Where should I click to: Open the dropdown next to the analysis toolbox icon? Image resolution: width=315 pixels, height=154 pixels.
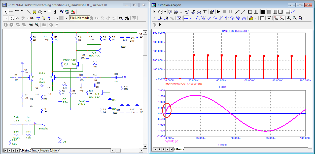256,18
